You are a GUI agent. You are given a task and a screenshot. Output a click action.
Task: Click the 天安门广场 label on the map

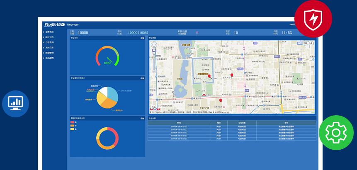(x=204, y=108)
